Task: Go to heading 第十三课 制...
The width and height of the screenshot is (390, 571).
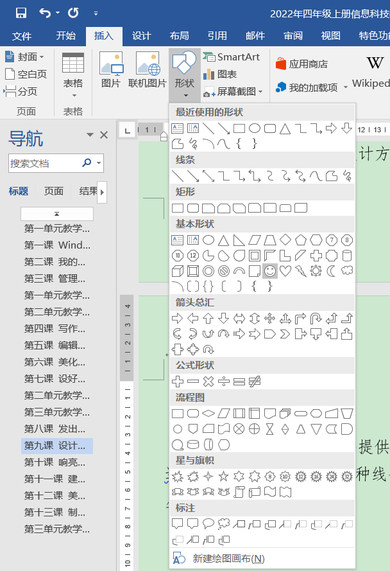Action: tap(55, 513)
